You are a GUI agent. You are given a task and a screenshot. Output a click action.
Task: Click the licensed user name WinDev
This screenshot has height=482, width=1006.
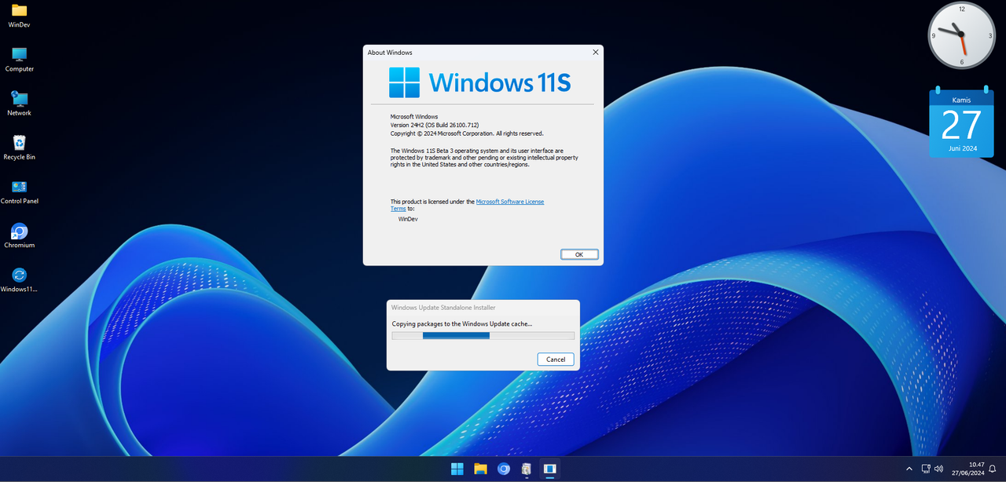(408, 219)
